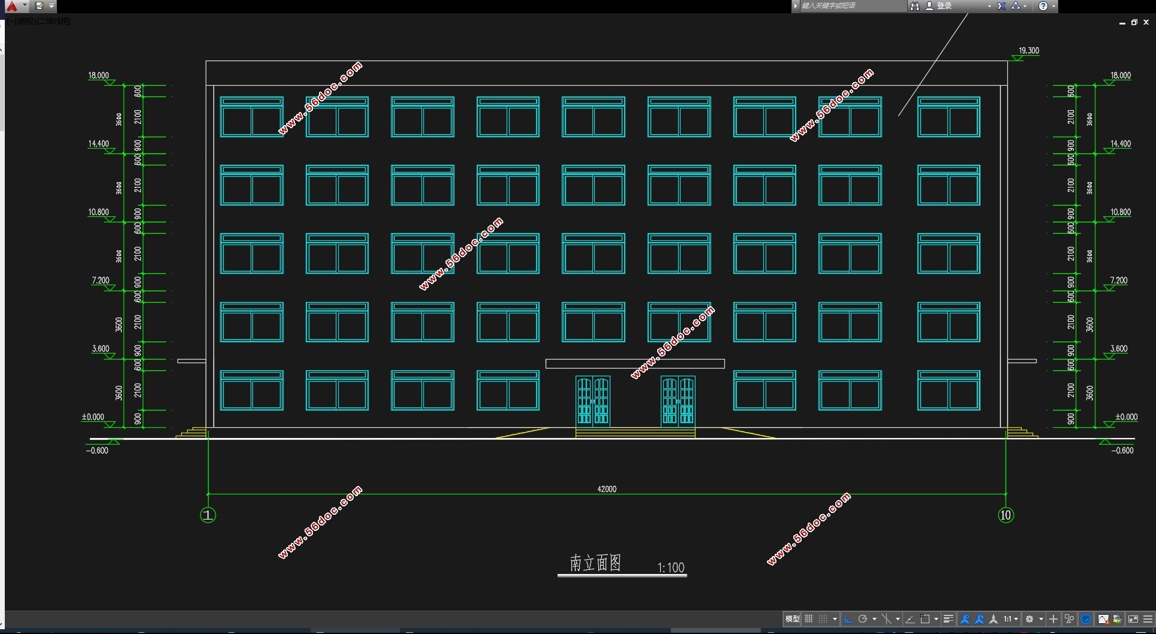
Task: Switch to the 模型 model space button
Action: (792, 619)
